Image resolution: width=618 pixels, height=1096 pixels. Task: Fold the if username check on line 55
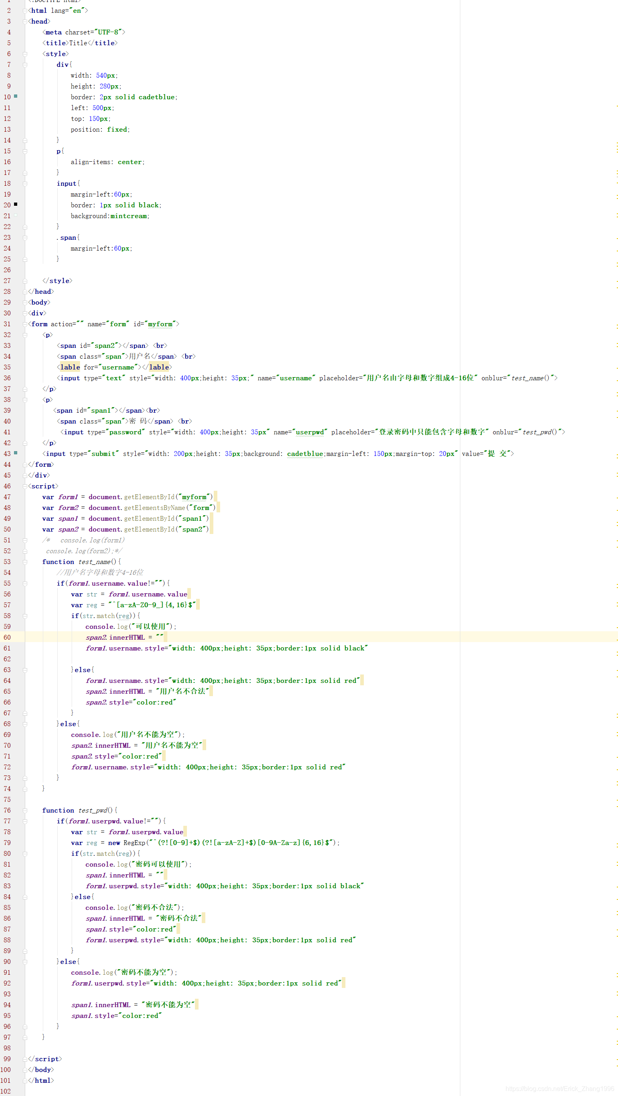pos(25,583)
